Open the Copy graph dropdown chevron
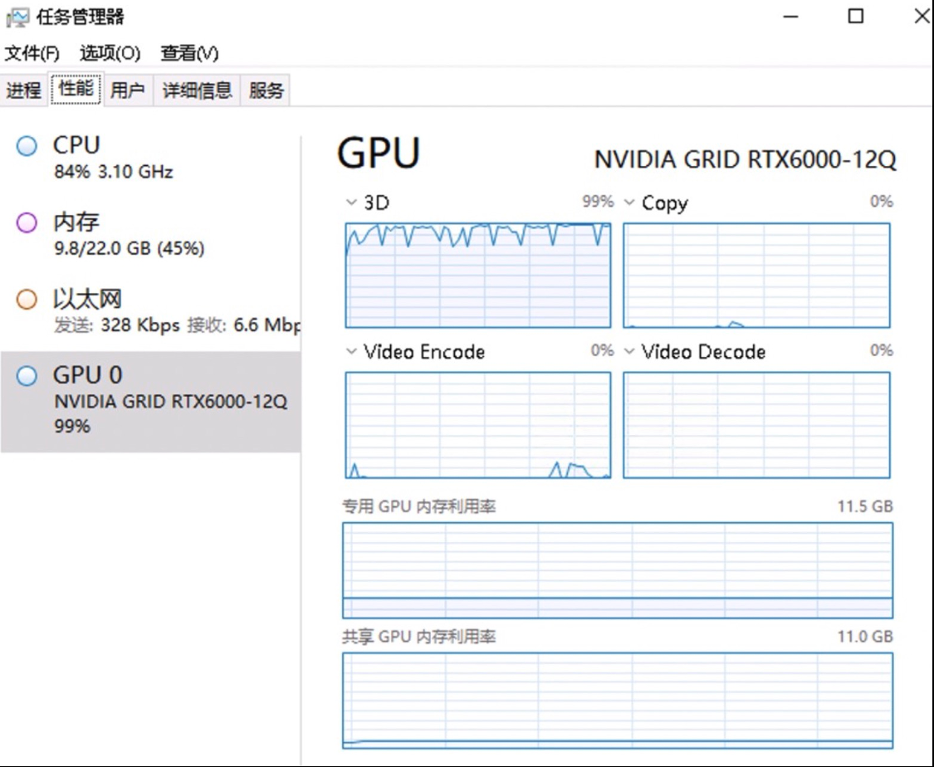The width and height of the screenshot is (934, 767). [x=629, y=203]
